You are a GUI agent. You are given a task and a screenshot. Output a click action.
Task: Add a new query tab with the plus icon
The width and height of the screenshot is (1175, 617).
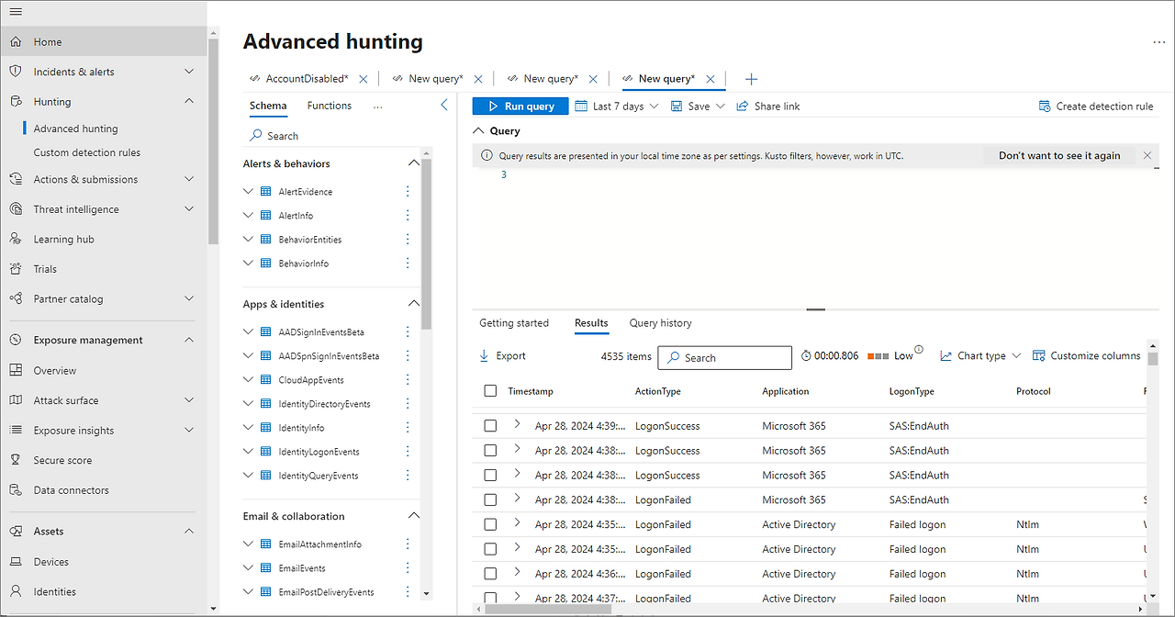tap(751, 80)
